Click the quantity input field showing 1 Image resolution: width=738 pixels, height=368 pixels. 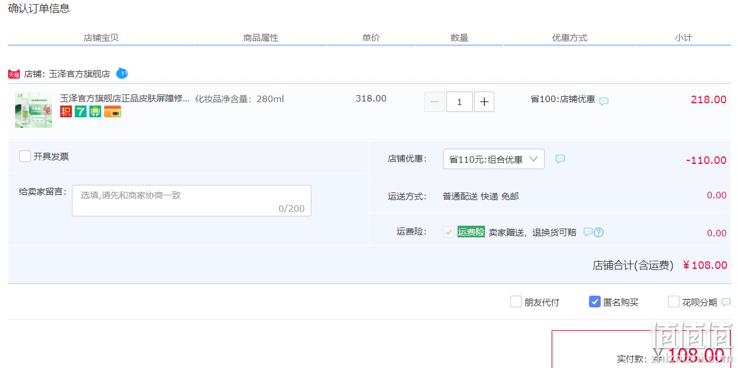pyautogui.click(x=459, y=102)
